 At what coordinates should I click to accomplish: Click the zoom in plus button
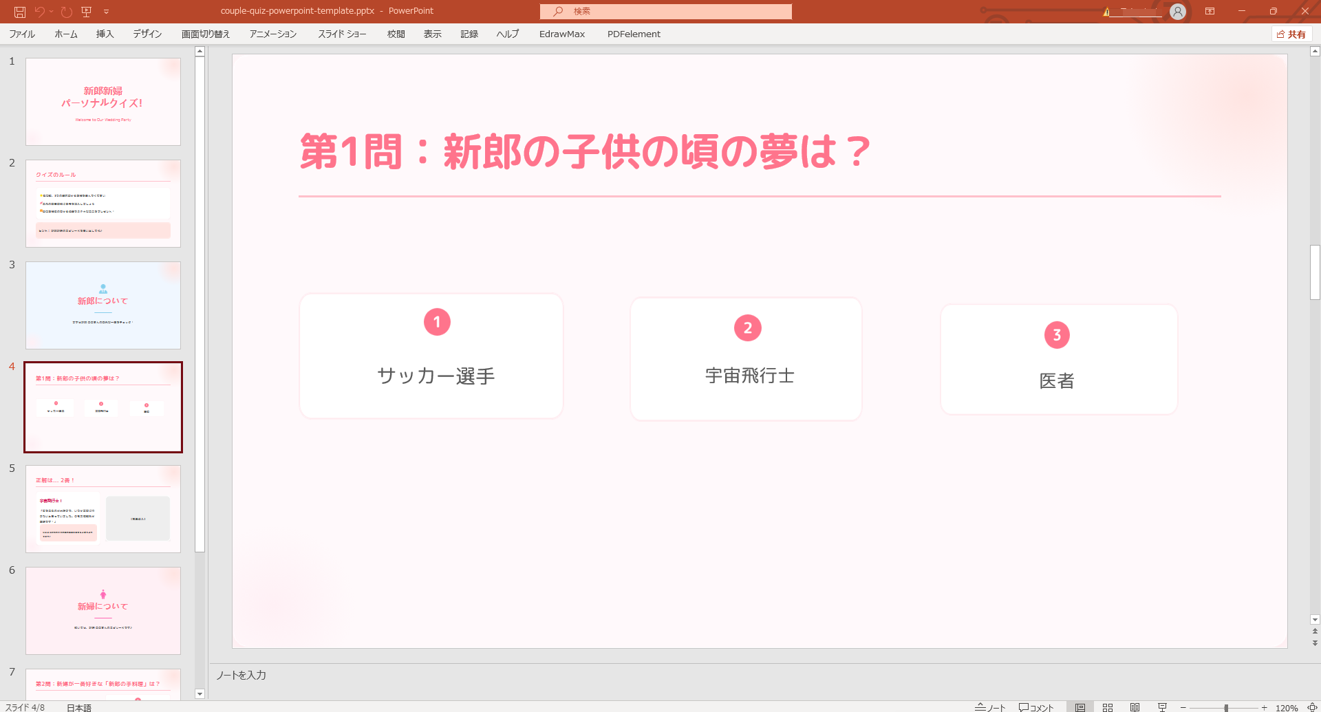1265,707
